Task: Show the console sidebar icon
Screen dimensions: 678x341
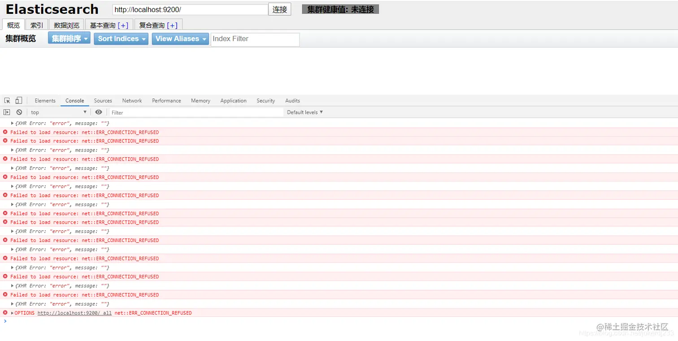Action: pyautogui.click(x=7, y=112)
